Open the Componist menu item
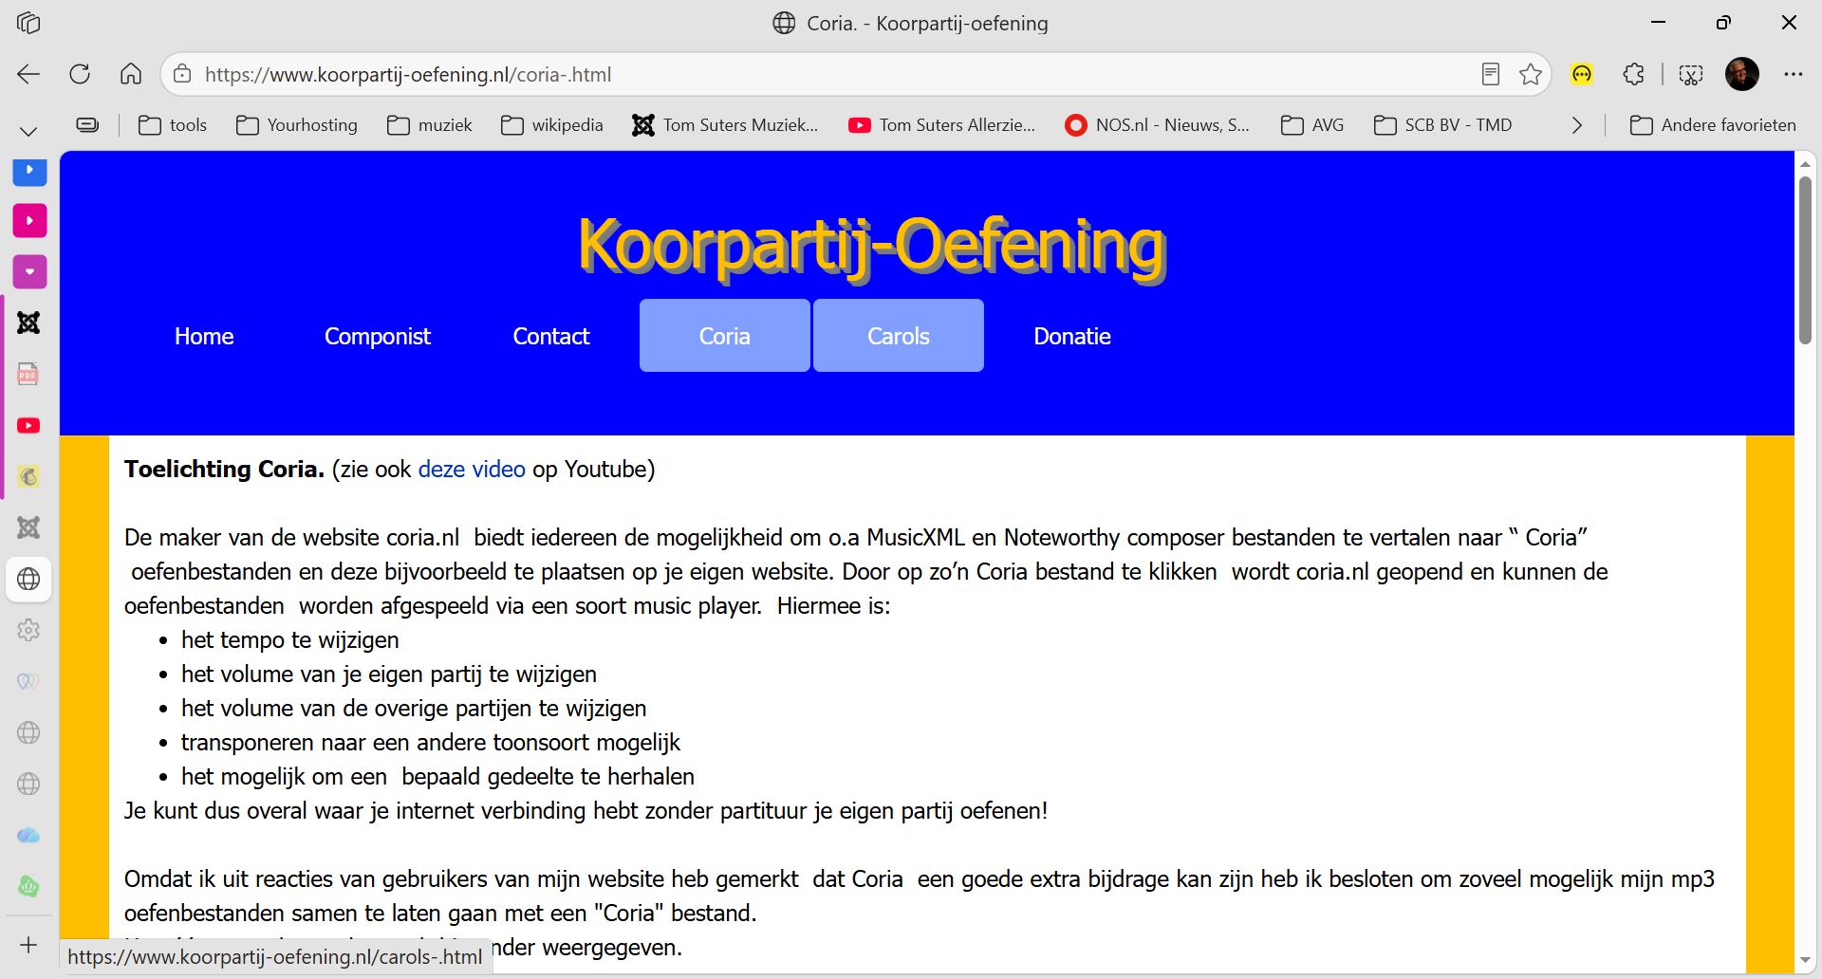 click(378, 336)
